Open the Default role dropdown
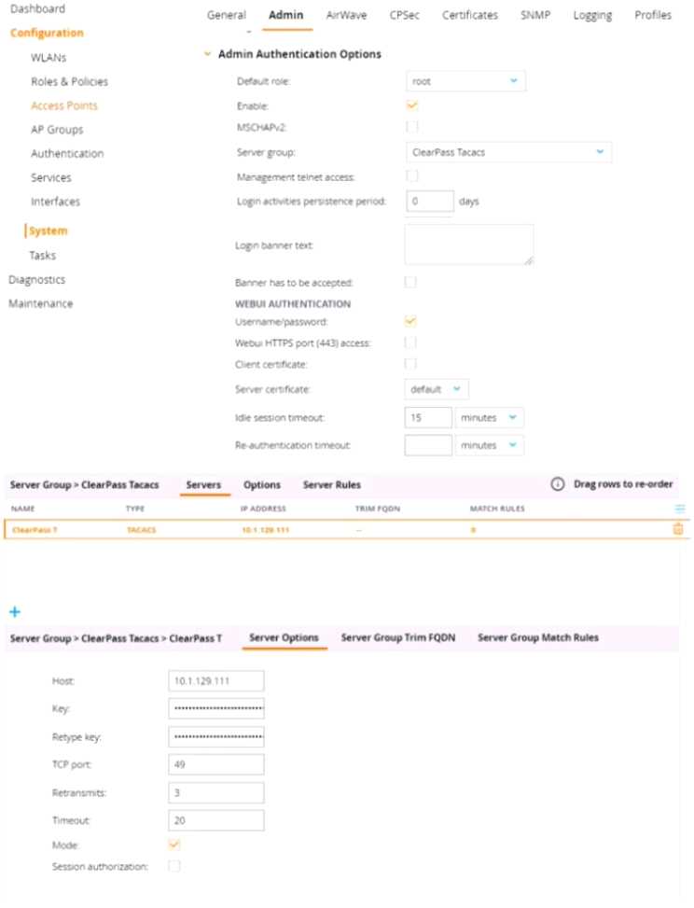 click(x=465, y=81)
